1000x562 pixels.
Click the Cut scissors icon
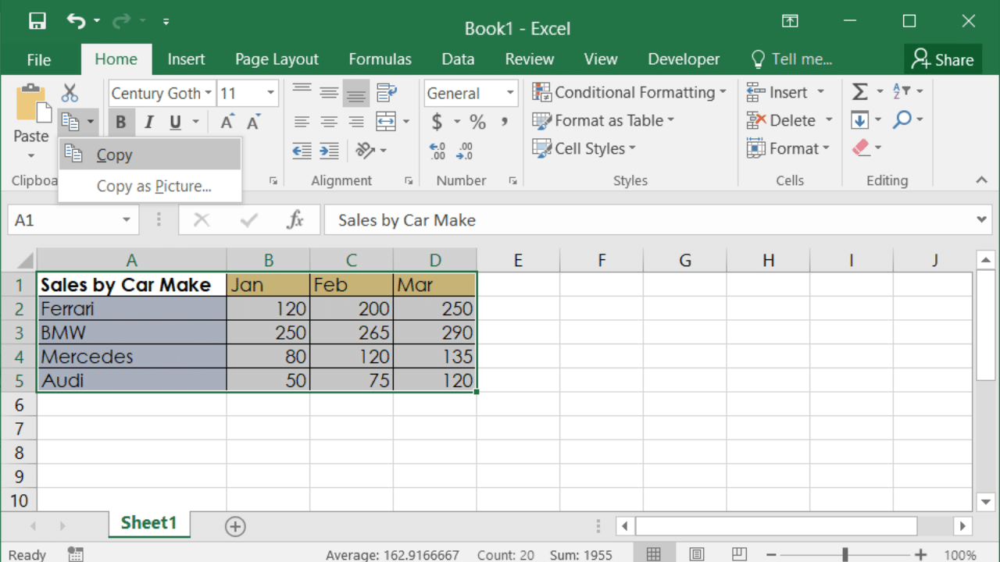(70, 93)
